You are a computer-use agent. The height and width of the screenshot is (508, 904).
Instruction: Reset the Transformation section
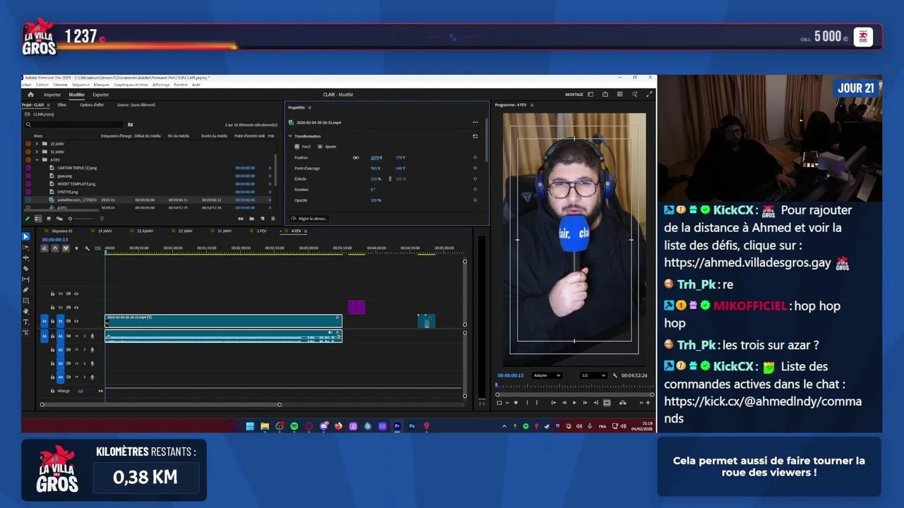click(x=475, y=136)
